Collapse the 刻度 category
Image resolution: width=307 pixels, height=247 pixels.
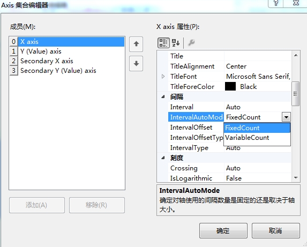[x=163, y=158]
